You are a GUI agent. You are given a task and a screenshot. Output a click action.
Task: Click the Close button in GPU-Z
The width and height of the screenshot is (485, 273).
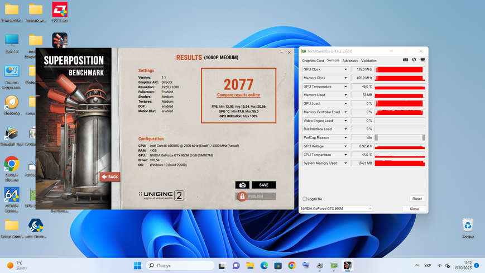click(414, 209)
